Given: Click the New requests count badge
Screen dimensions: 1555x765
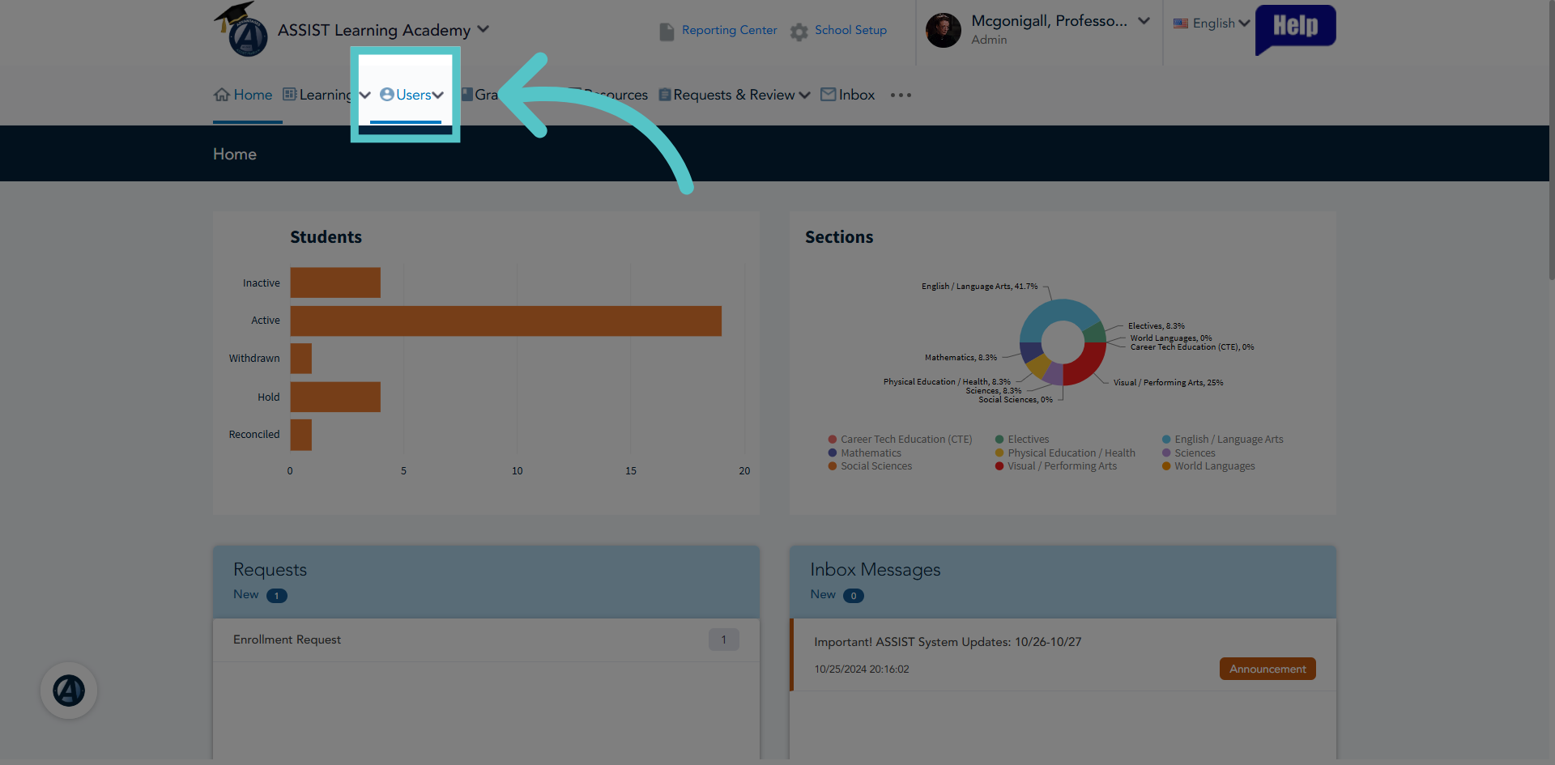Looking at the screenshot, I should coord(277,596).
